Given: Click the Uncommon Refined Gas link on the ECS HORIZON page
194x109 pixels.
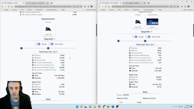Looking at the screenshot, I should pyautogui.click(x=142, y=58).
